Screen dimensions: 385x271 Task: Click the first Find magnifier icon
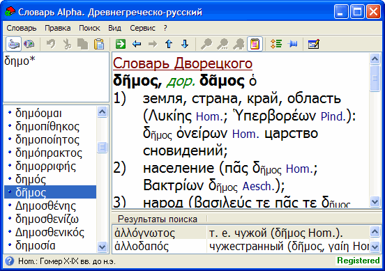pos(206,44)
